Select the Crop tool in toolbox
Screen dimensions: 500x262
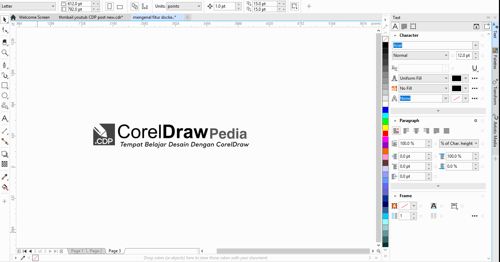(5, 42)
